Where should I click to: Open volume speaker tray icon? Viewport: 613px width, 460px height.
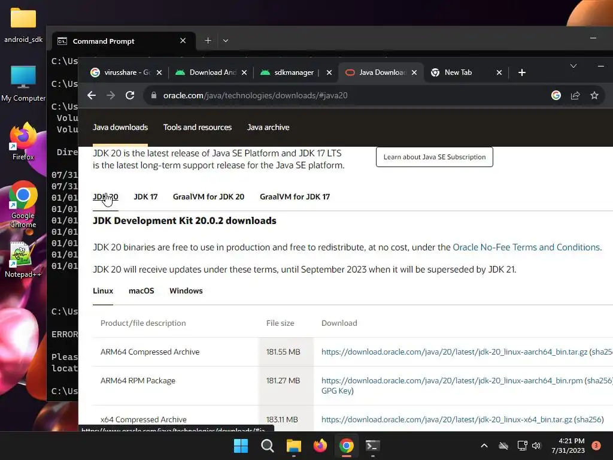click(x=536, y=446)
